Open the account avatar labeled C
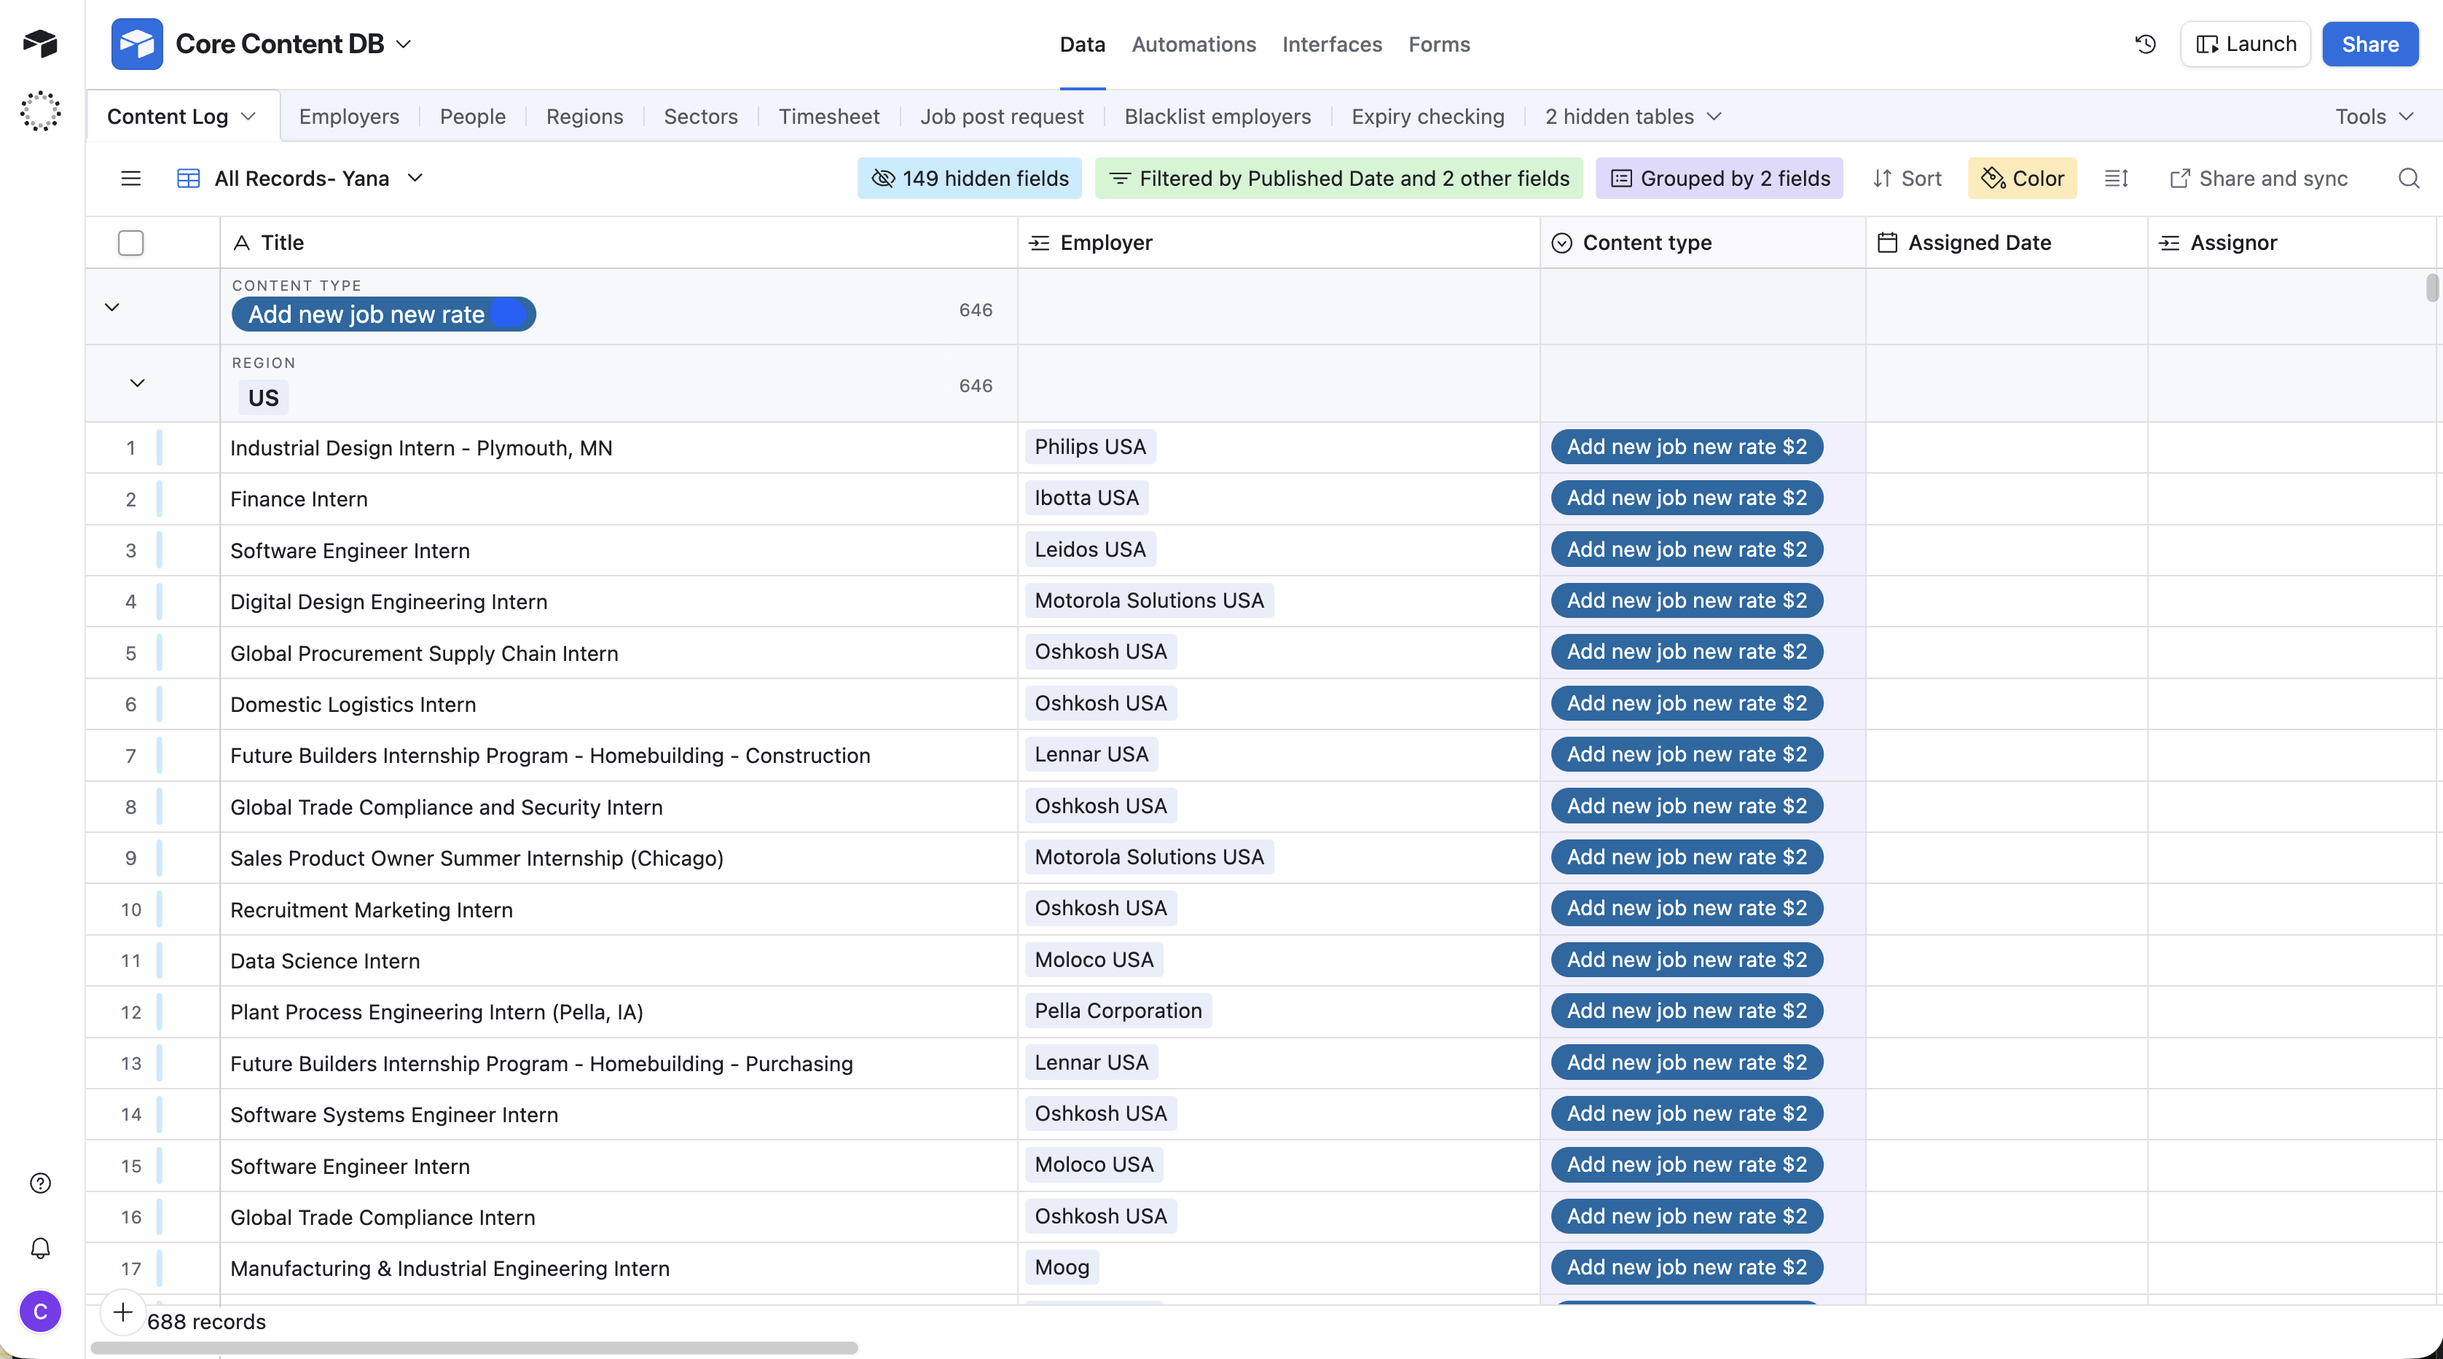This screenshot has height=1359, width=2443. pos(41,1311)
